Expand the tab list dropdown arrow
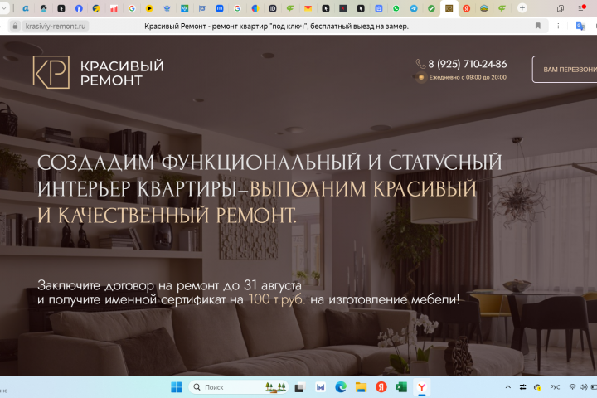The width and height of the screenshot is (597, 398). 4,8
